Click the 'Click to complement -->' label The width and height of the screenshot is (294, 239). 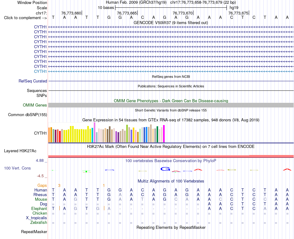pyautogui.click(x=25, y=18)
